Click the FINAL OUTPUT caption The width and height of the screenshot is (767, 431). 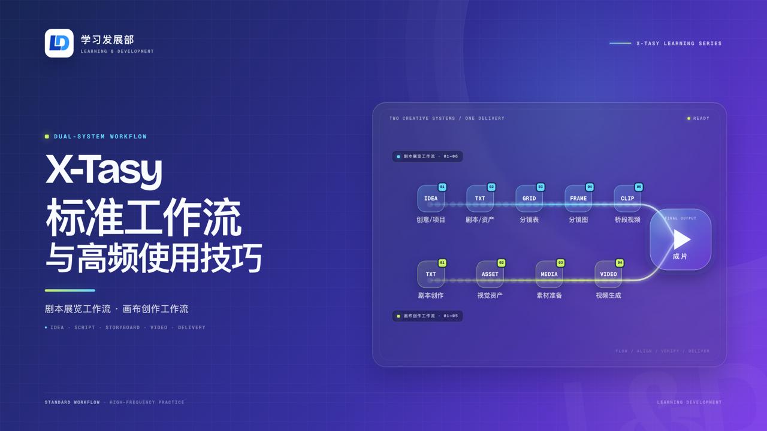tap(681, 218)
